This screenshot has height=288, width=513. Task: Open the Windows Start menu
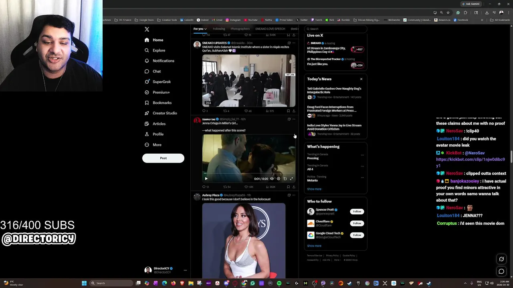pyautogui.click(x=84, y=283)
